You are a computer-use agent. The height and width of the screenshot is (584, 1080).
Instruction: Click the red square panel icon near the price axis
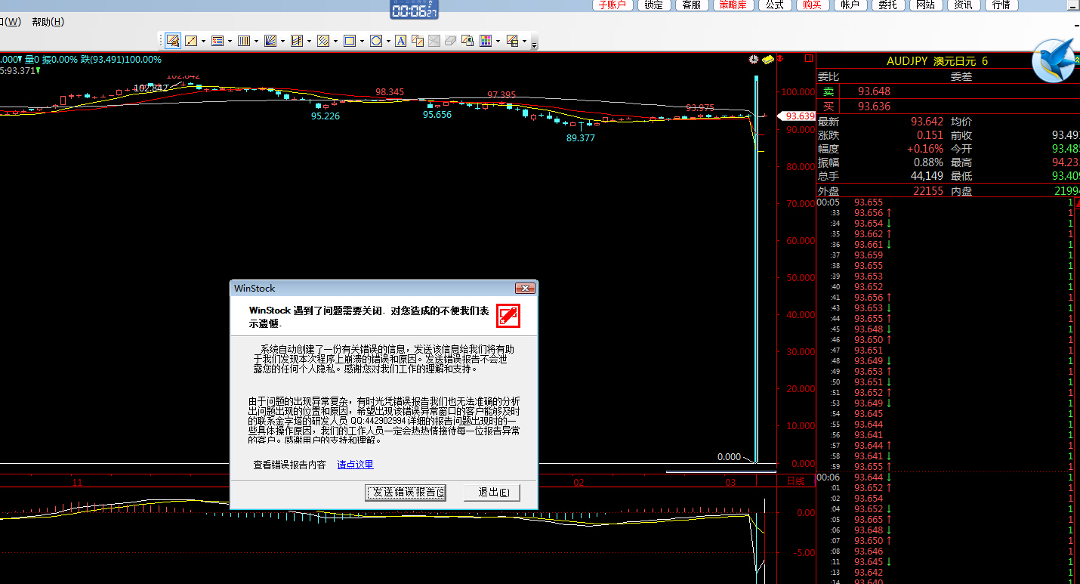coord(808,59)
